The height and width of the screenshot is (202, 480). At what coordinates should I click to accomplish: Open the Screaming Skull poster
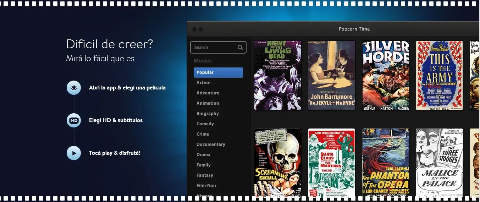tap(277, 163)
